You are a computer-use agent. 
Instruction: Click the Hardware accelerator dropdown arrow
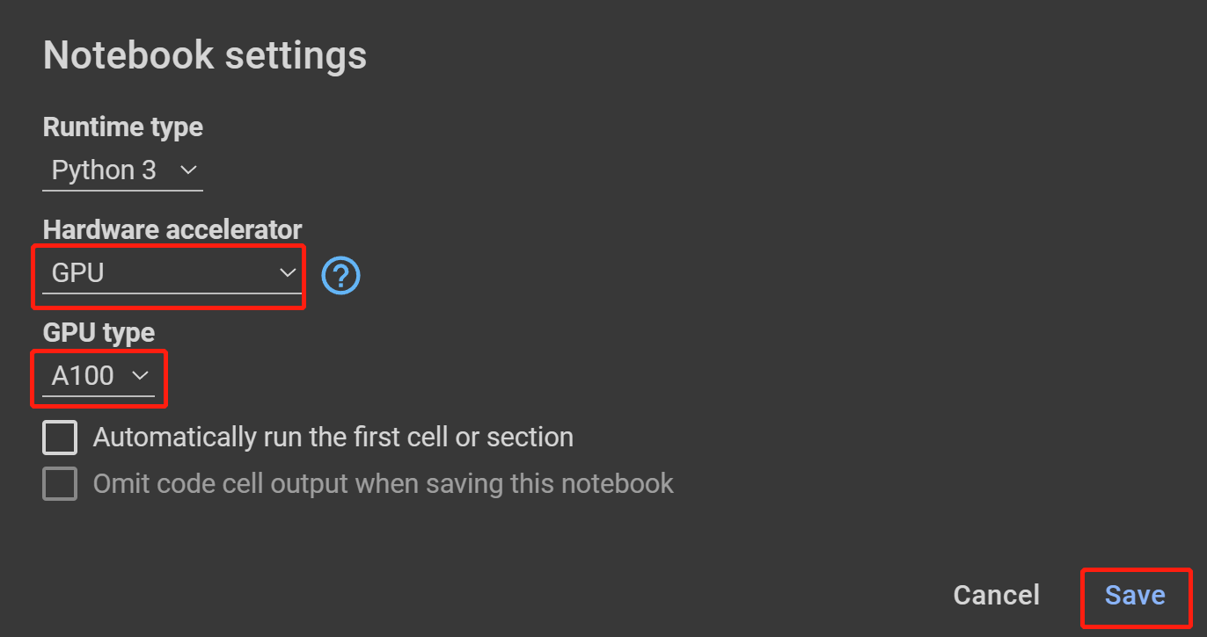tap(288, 273)
